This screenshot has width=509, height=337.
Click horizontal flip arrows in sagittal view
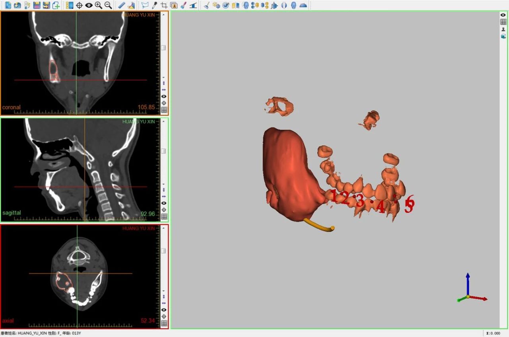point(163,197)
